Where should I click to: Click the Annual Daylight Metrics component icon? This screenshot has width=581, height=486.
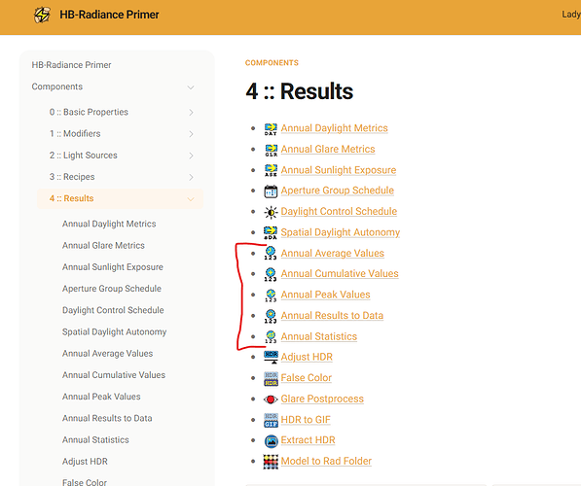[x=271, y=129]
